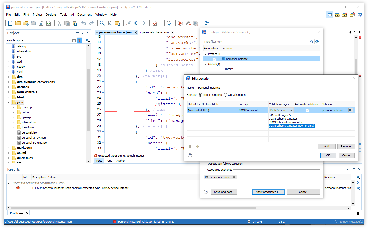Image resolution: width=368 pixels, height=228 pixels.
Task: Click the Open URL toolbar icon
Action: (x=26, y=23)
